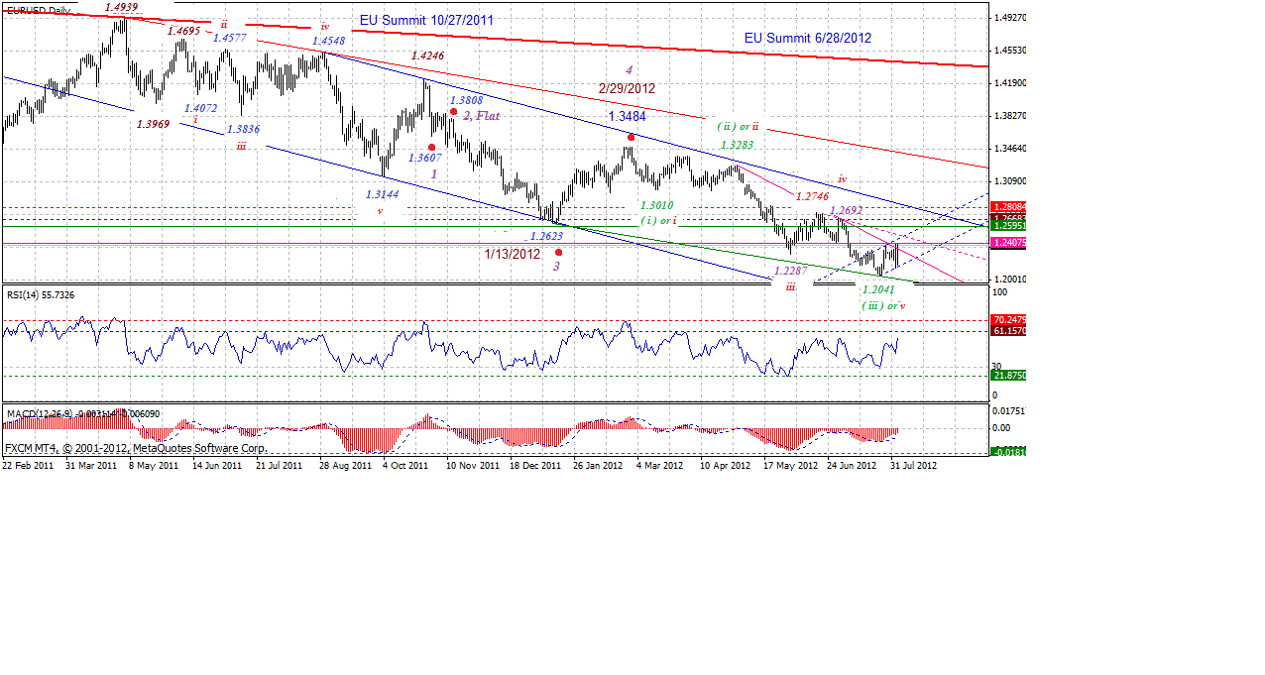Click the green 1.25951 price axis tag
Image resolution: width=1265 pixels, height=675 pixels.
[x=1009, y=226]
